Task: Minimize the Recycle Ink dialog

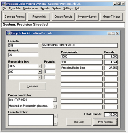Action: [x=109, y=33]
